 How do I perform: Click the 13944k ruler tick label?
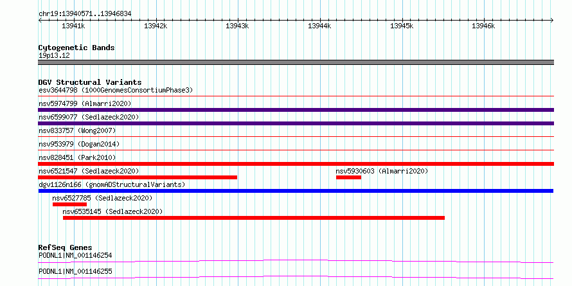(320, 26)
